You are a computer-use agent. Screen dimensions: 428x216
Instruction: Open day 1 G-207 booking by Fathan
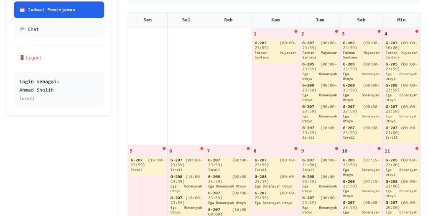pyautogui.click(x=275, y=50)
